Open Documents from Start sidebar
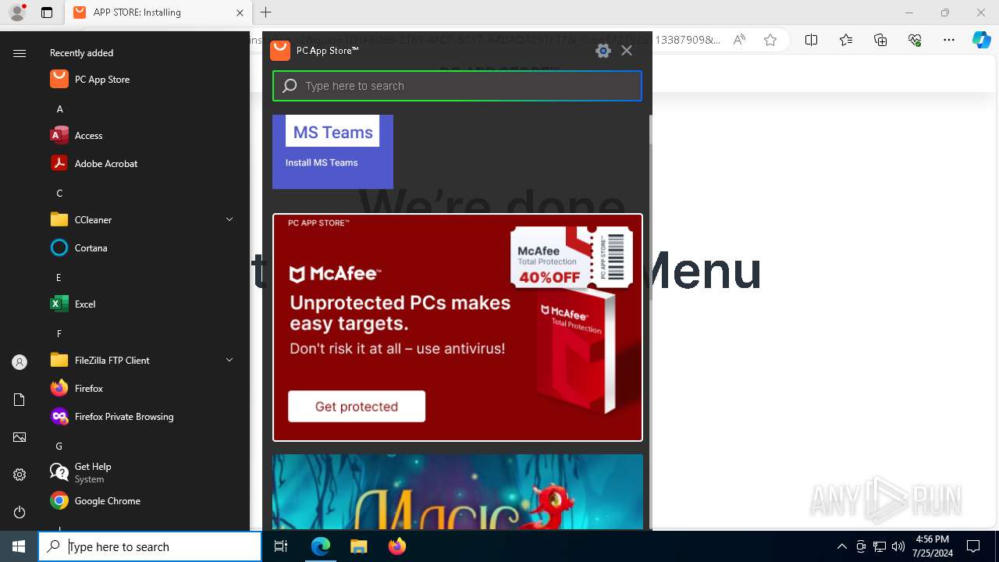The image size is (999, 562). [x=20, y=400]
